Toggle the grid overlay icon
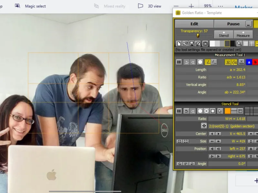This screenshot has height=193, width=258. (x=245, y=44)
